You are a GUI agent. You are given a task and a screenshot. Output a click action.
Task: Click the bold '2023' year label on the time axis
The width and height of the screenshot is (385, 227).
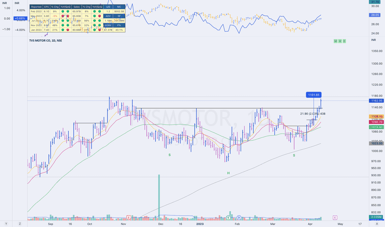pyautogui.click(x=200, y=224)
